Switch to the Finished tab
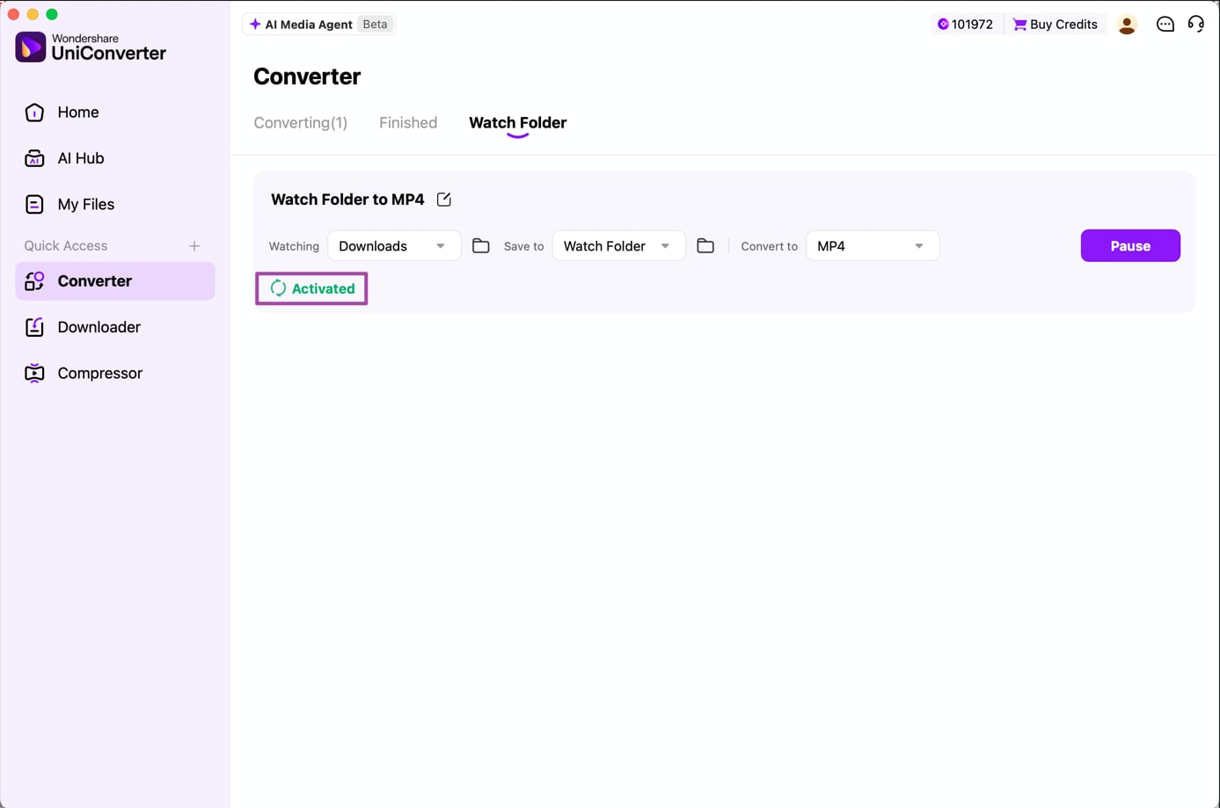This screenshot has height=808, width=1220. pyautogui.click(x=408, y=123)
